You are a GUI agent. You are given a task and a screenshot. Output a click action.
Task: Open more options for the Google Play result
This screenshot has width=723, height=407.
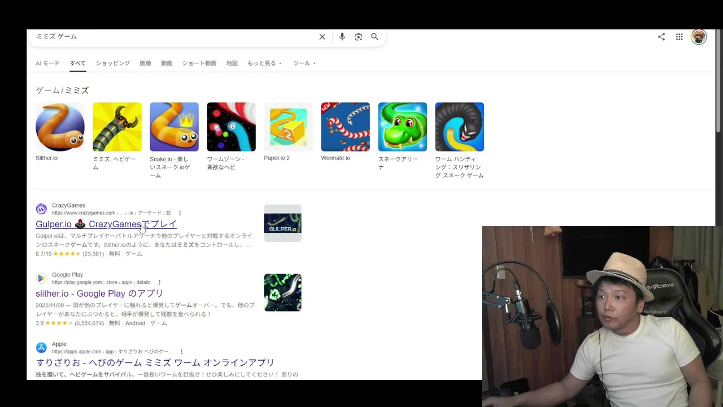pos(159,283)
